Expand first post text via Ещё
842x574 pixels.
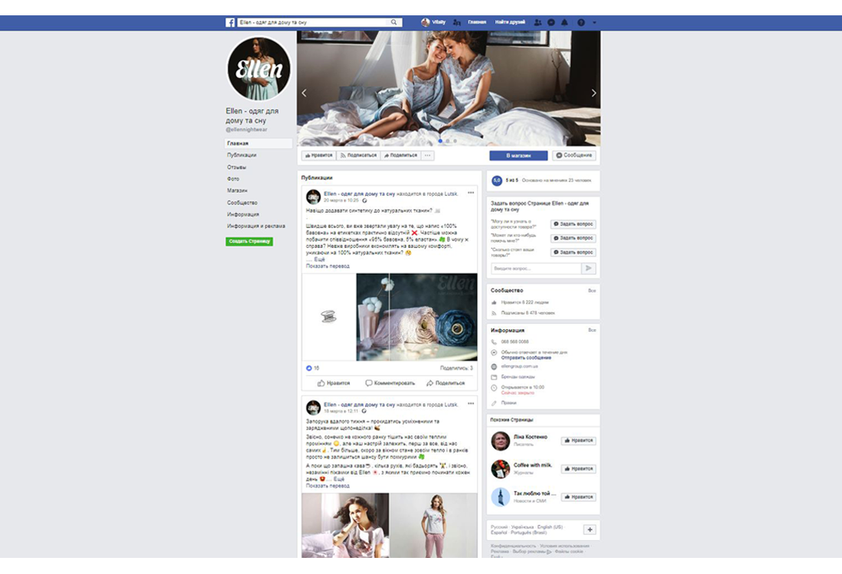pyautogui.click(x=319, y=259)
